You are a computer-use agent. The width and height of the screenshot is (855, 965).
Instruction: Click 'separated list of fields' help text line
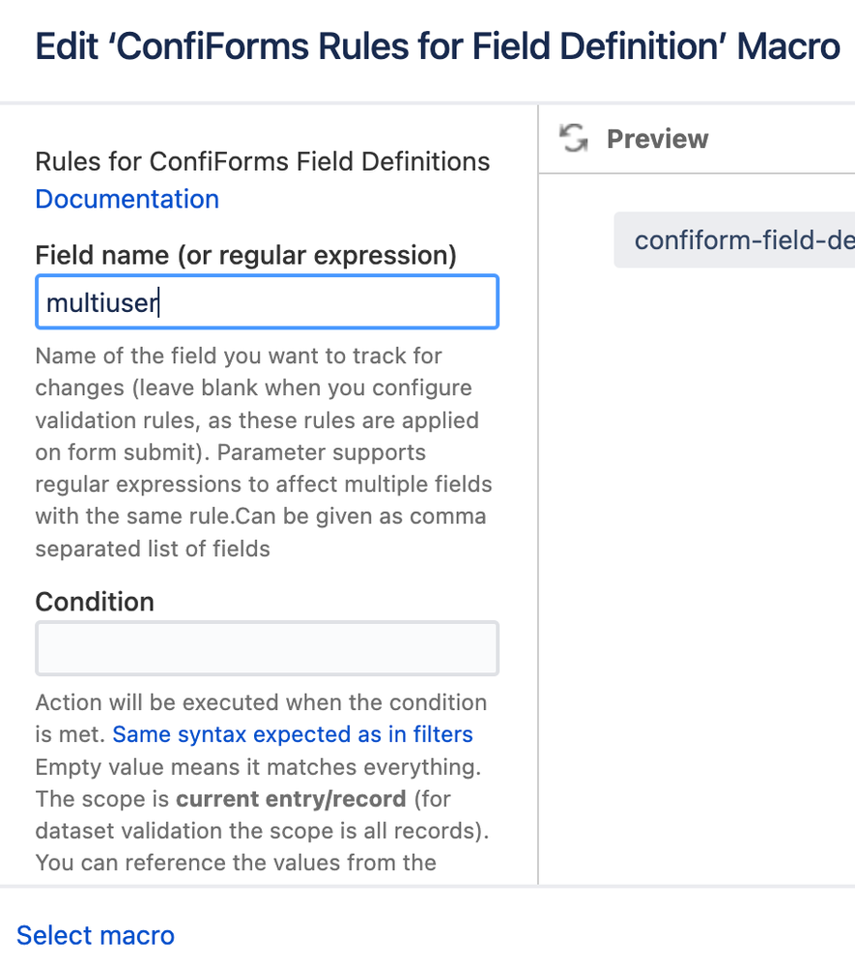(152, 549)
